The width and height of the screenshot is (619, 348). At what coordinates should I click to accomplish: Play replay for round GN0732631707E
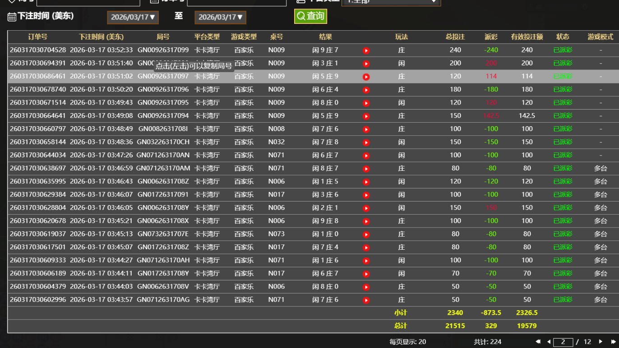pyautogui.click(x=366, y=234)
